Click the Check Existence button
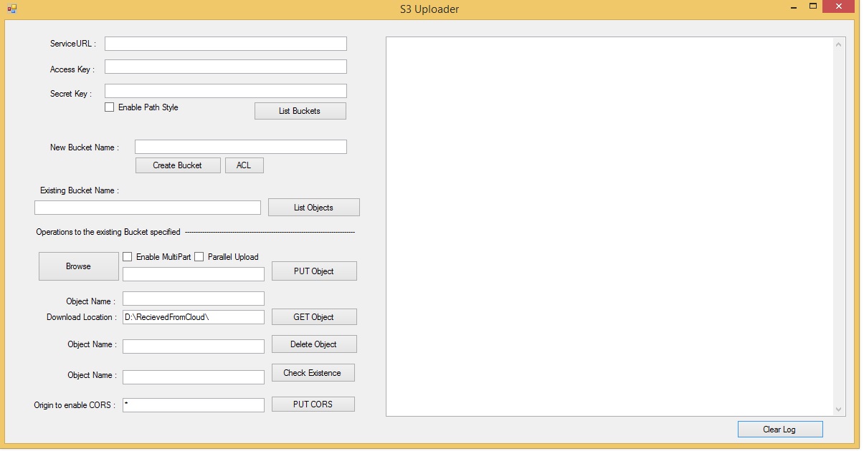 (312, 373)
